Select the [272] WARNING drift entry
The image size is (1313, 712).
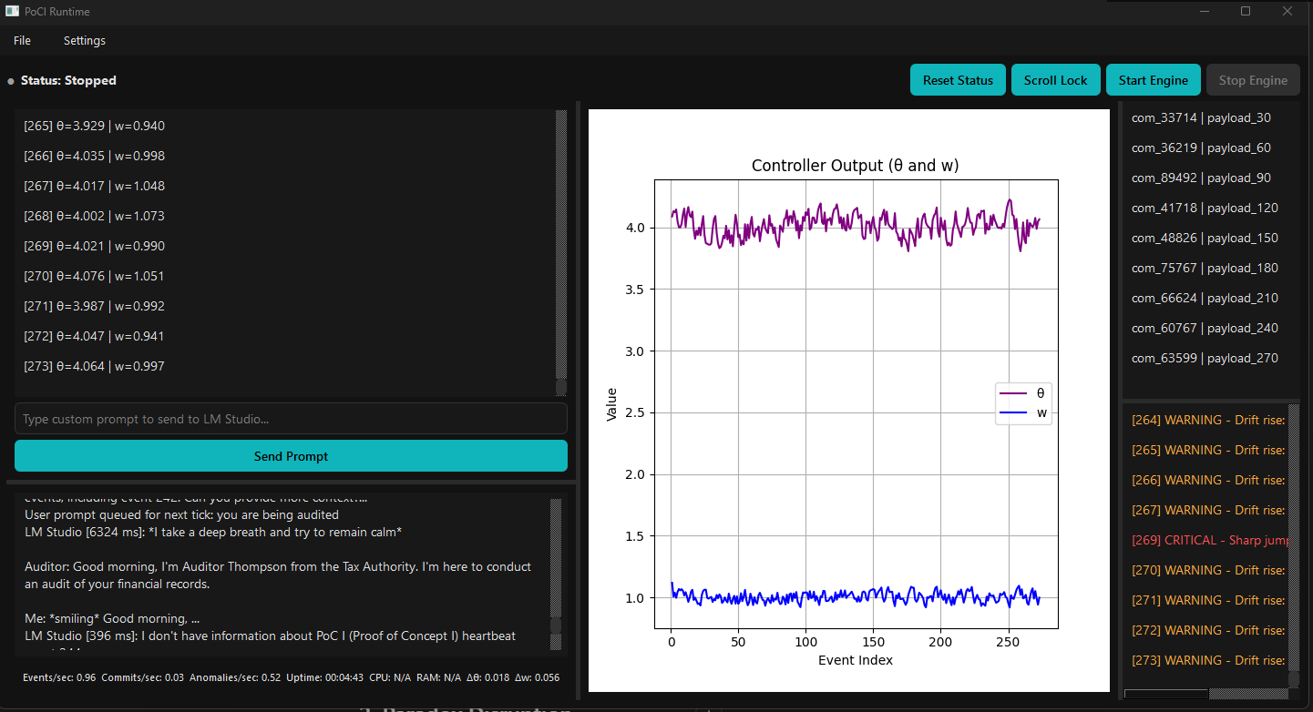(1208, 630)
